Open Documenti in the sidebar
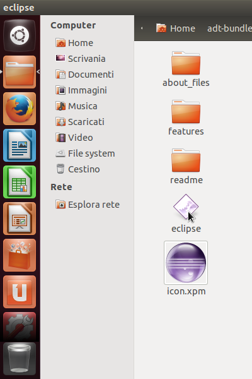This screenshot has width=252, height=379. (84, 75)
